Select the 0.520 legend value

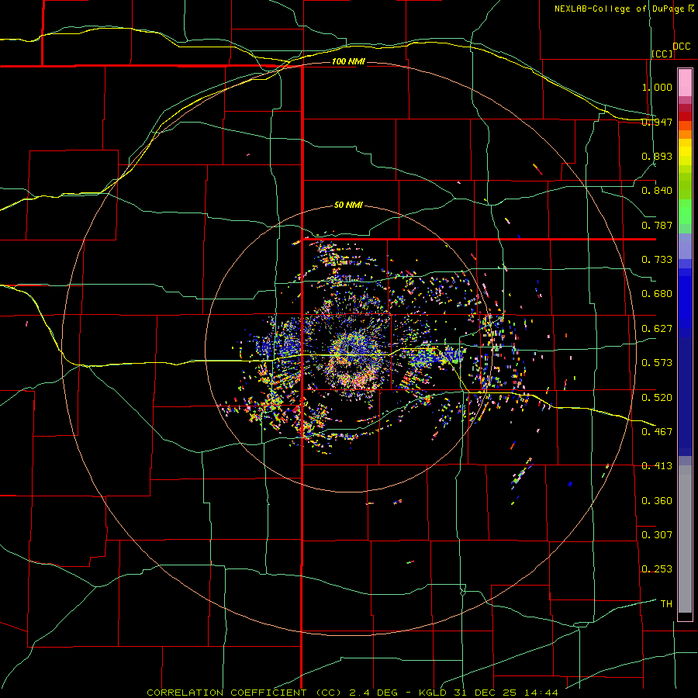point(657,398)
